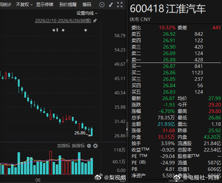This screenshot has height=183, width=222.
Task: Open the 筹码 chip distribution
Action: click(87, 5)
